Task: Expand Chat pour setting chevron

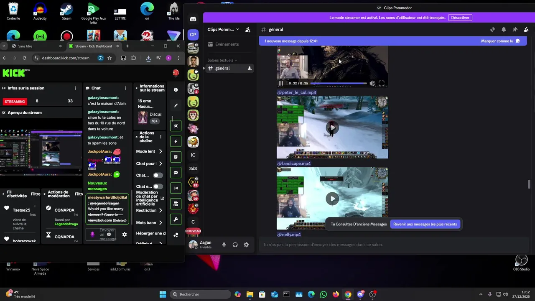Action: click(160, 163)
